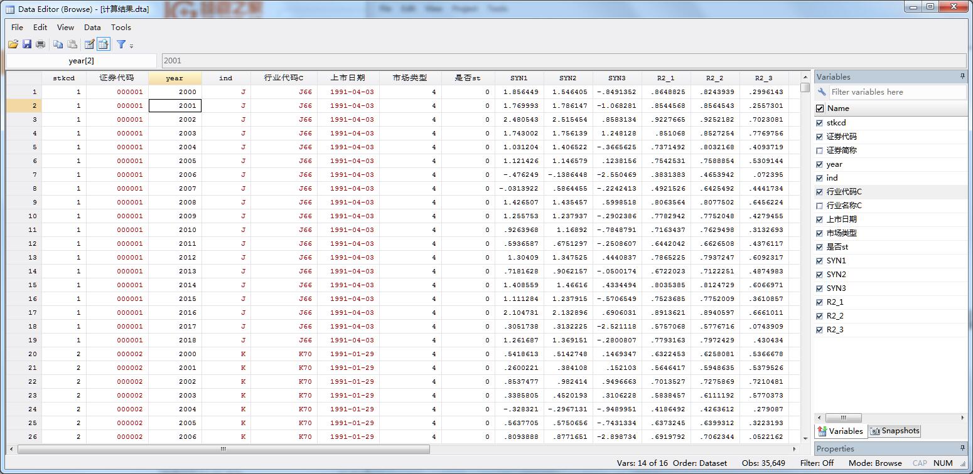Click Variables panel scroll right arrow
The width and height of the screenshot is (973, 474).
(x=962, y=418)
